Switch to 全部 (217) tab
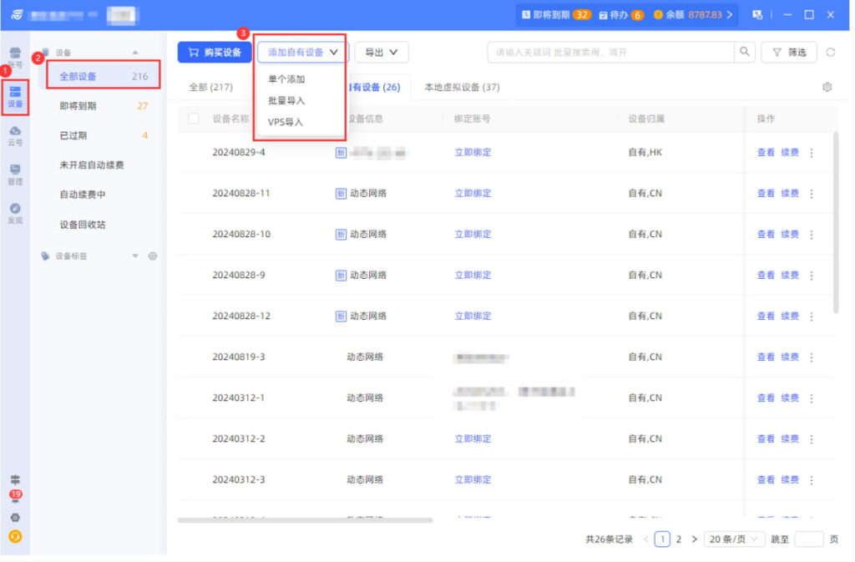 pos(211,87)
